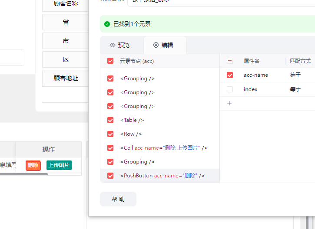Uncheck the first Grouping node checkbox
The height and width of the screenshot is (229, 315).
point(110,79)
